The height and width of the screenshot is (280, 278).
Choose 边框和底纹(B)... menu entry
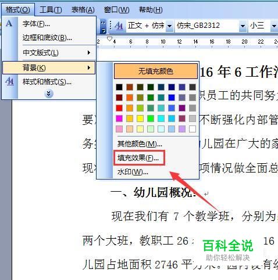point(49,38)
